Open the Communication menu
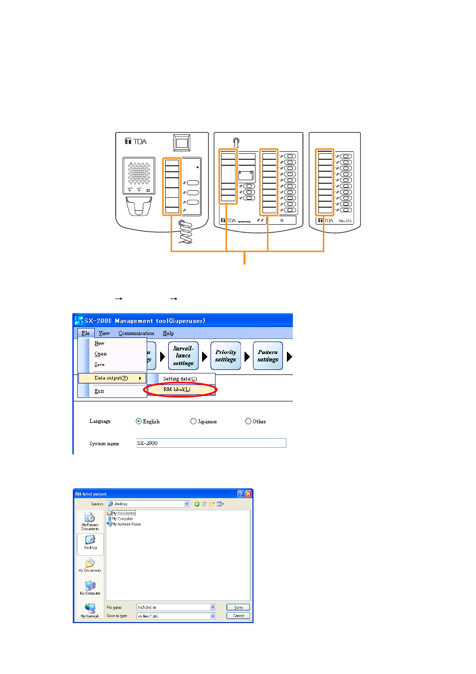 [x=136, y=333]
